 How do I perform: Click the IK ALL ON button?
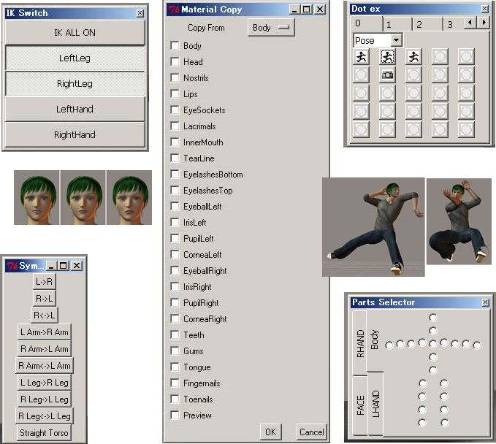click(75, 33)
